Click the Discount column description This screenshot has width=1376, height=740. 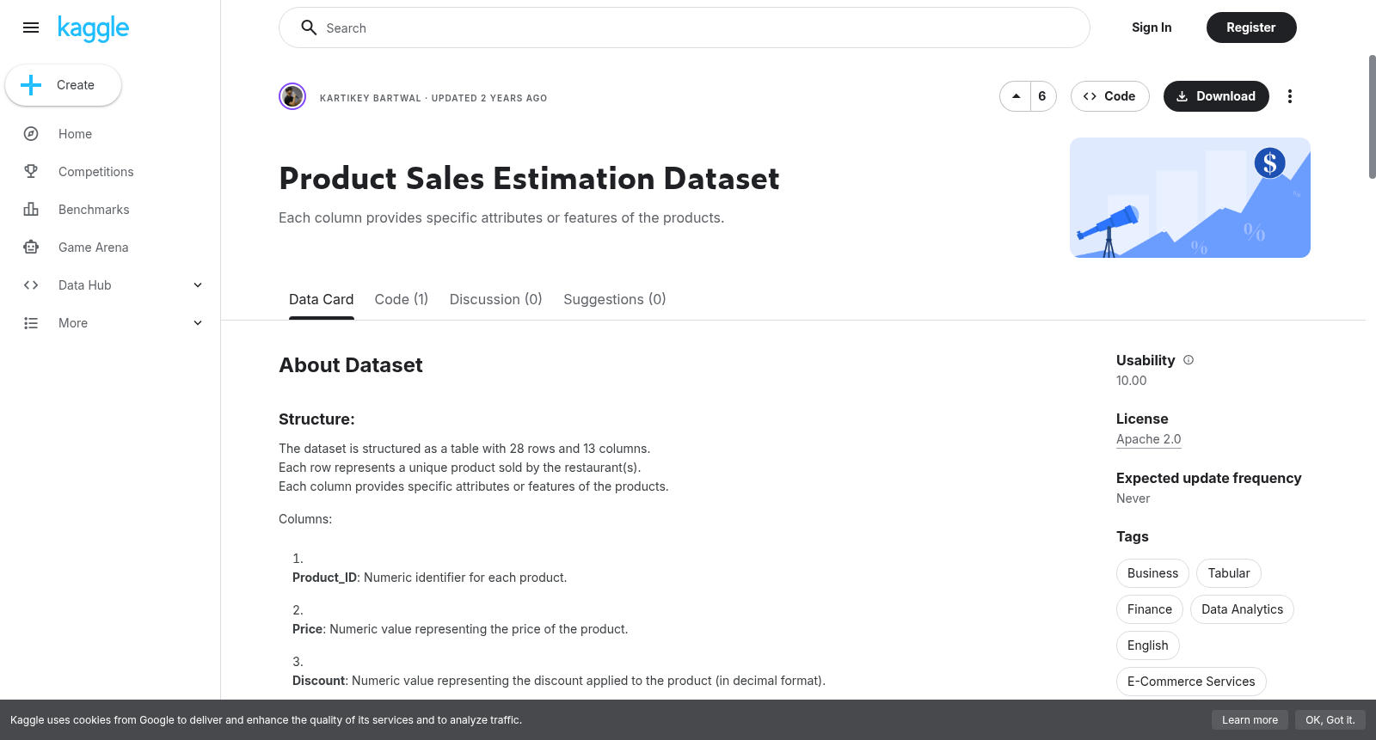(x=559, y=681)
